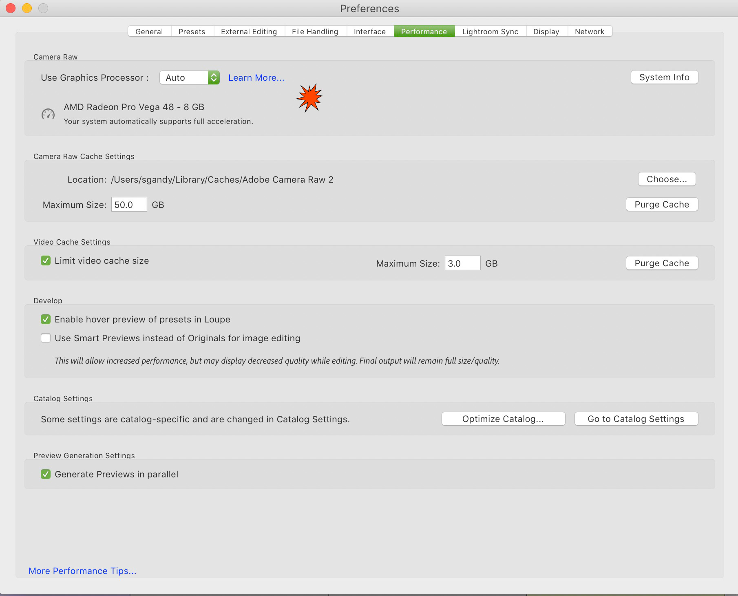Viewport: 738px width, 596px height.
Task: Click Choose... for cache location
Action: pos(667,179)
